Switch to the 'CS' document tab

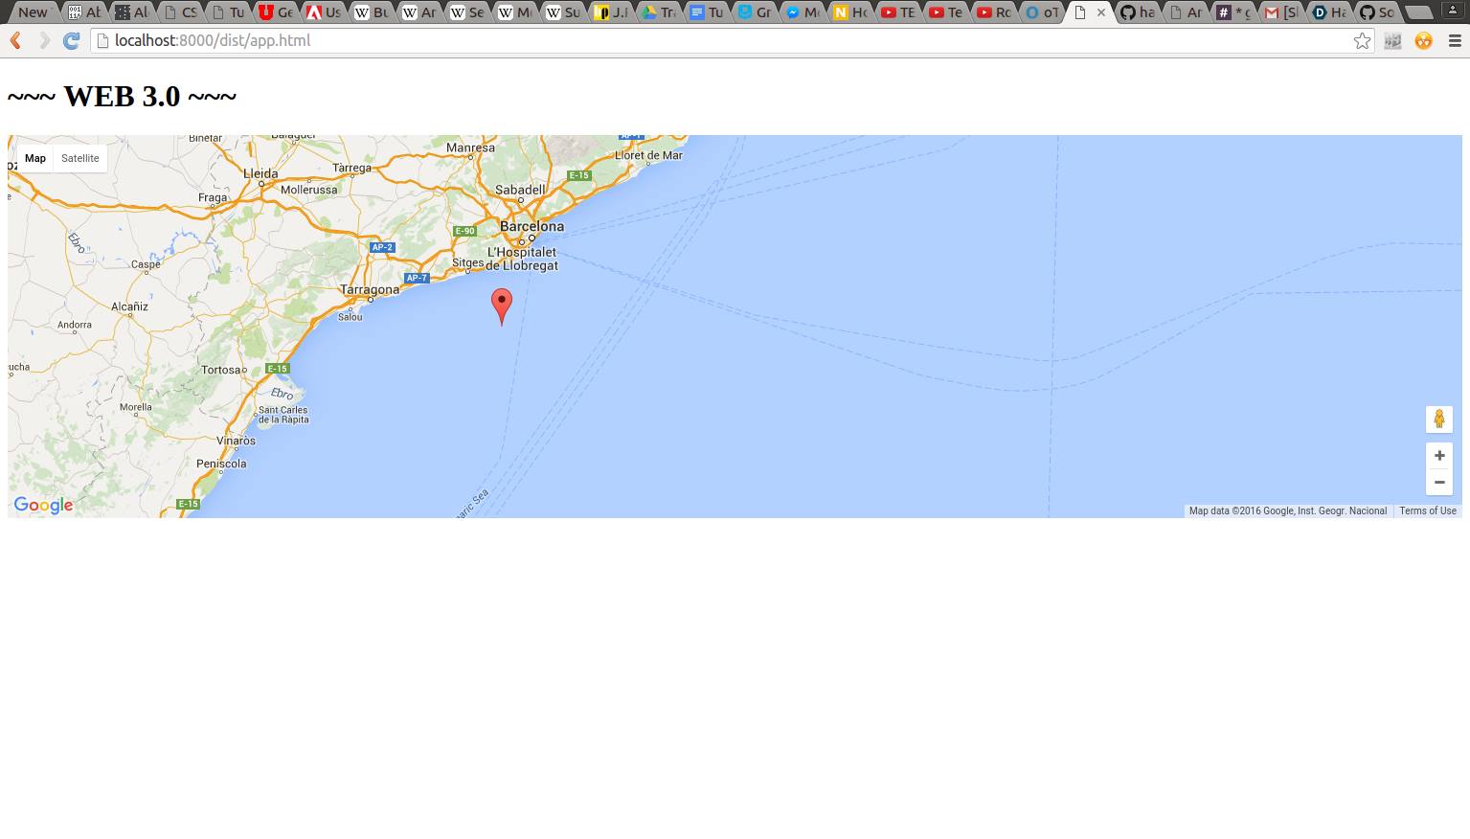[x=179, y=12]
